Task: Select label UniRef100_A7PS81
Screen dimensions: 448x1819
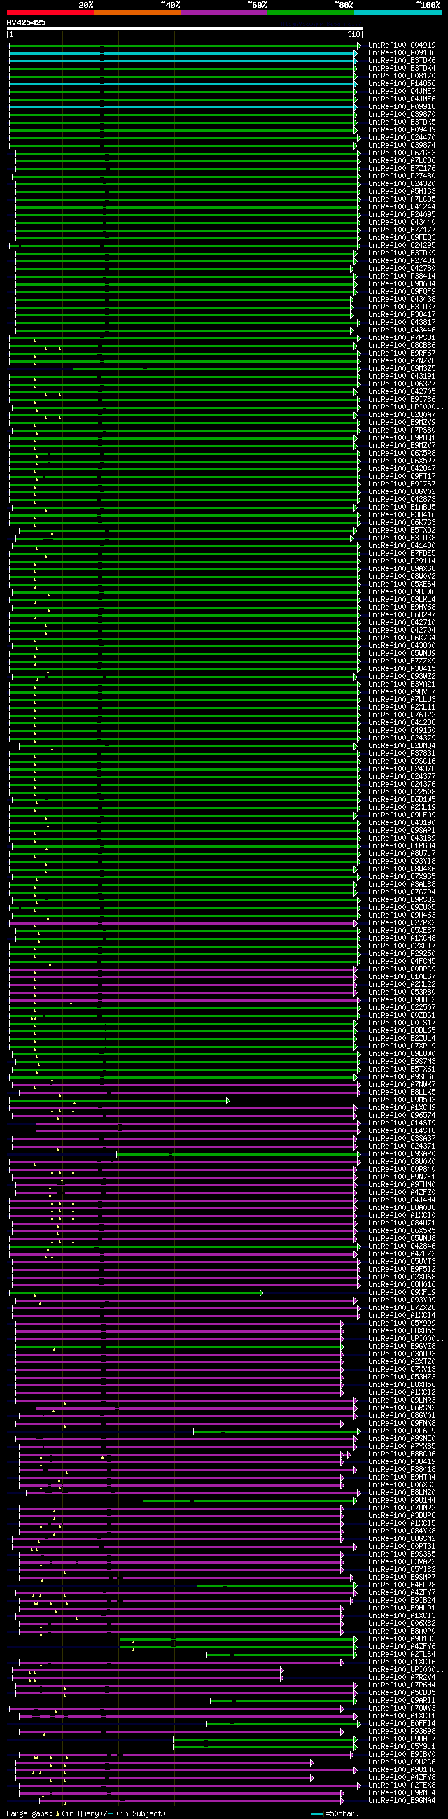Action: 401,338
